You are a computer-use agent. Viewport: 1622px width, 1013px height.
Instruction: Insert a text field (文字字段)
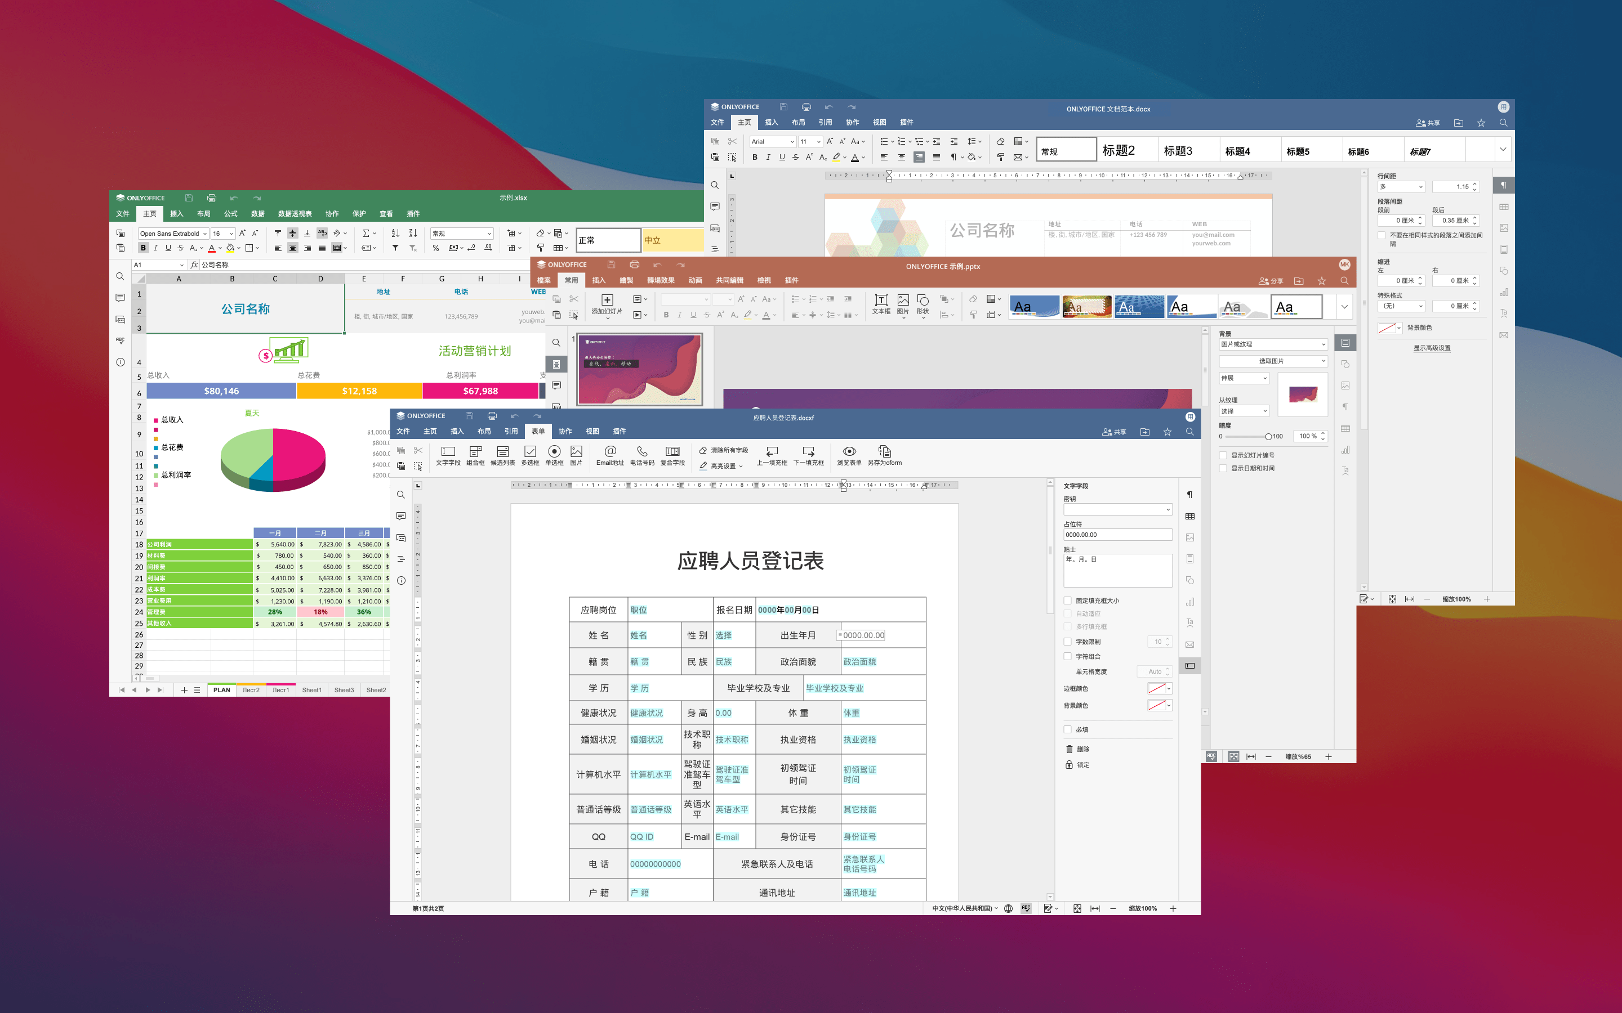tap(448, 455)
